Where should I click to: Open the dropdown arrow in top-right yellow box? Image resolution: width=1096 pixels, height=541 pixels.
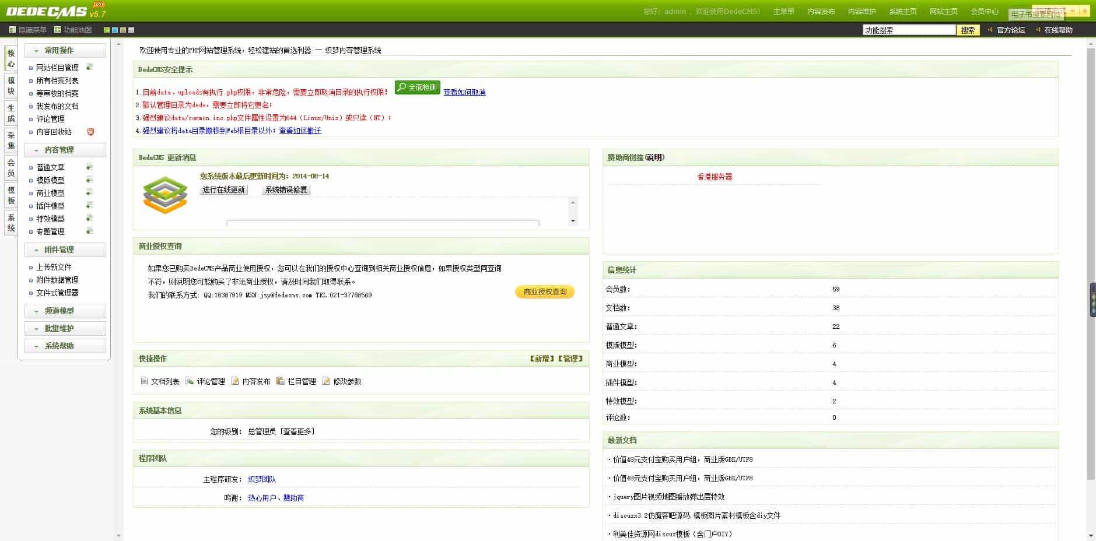coord(1073,10)
